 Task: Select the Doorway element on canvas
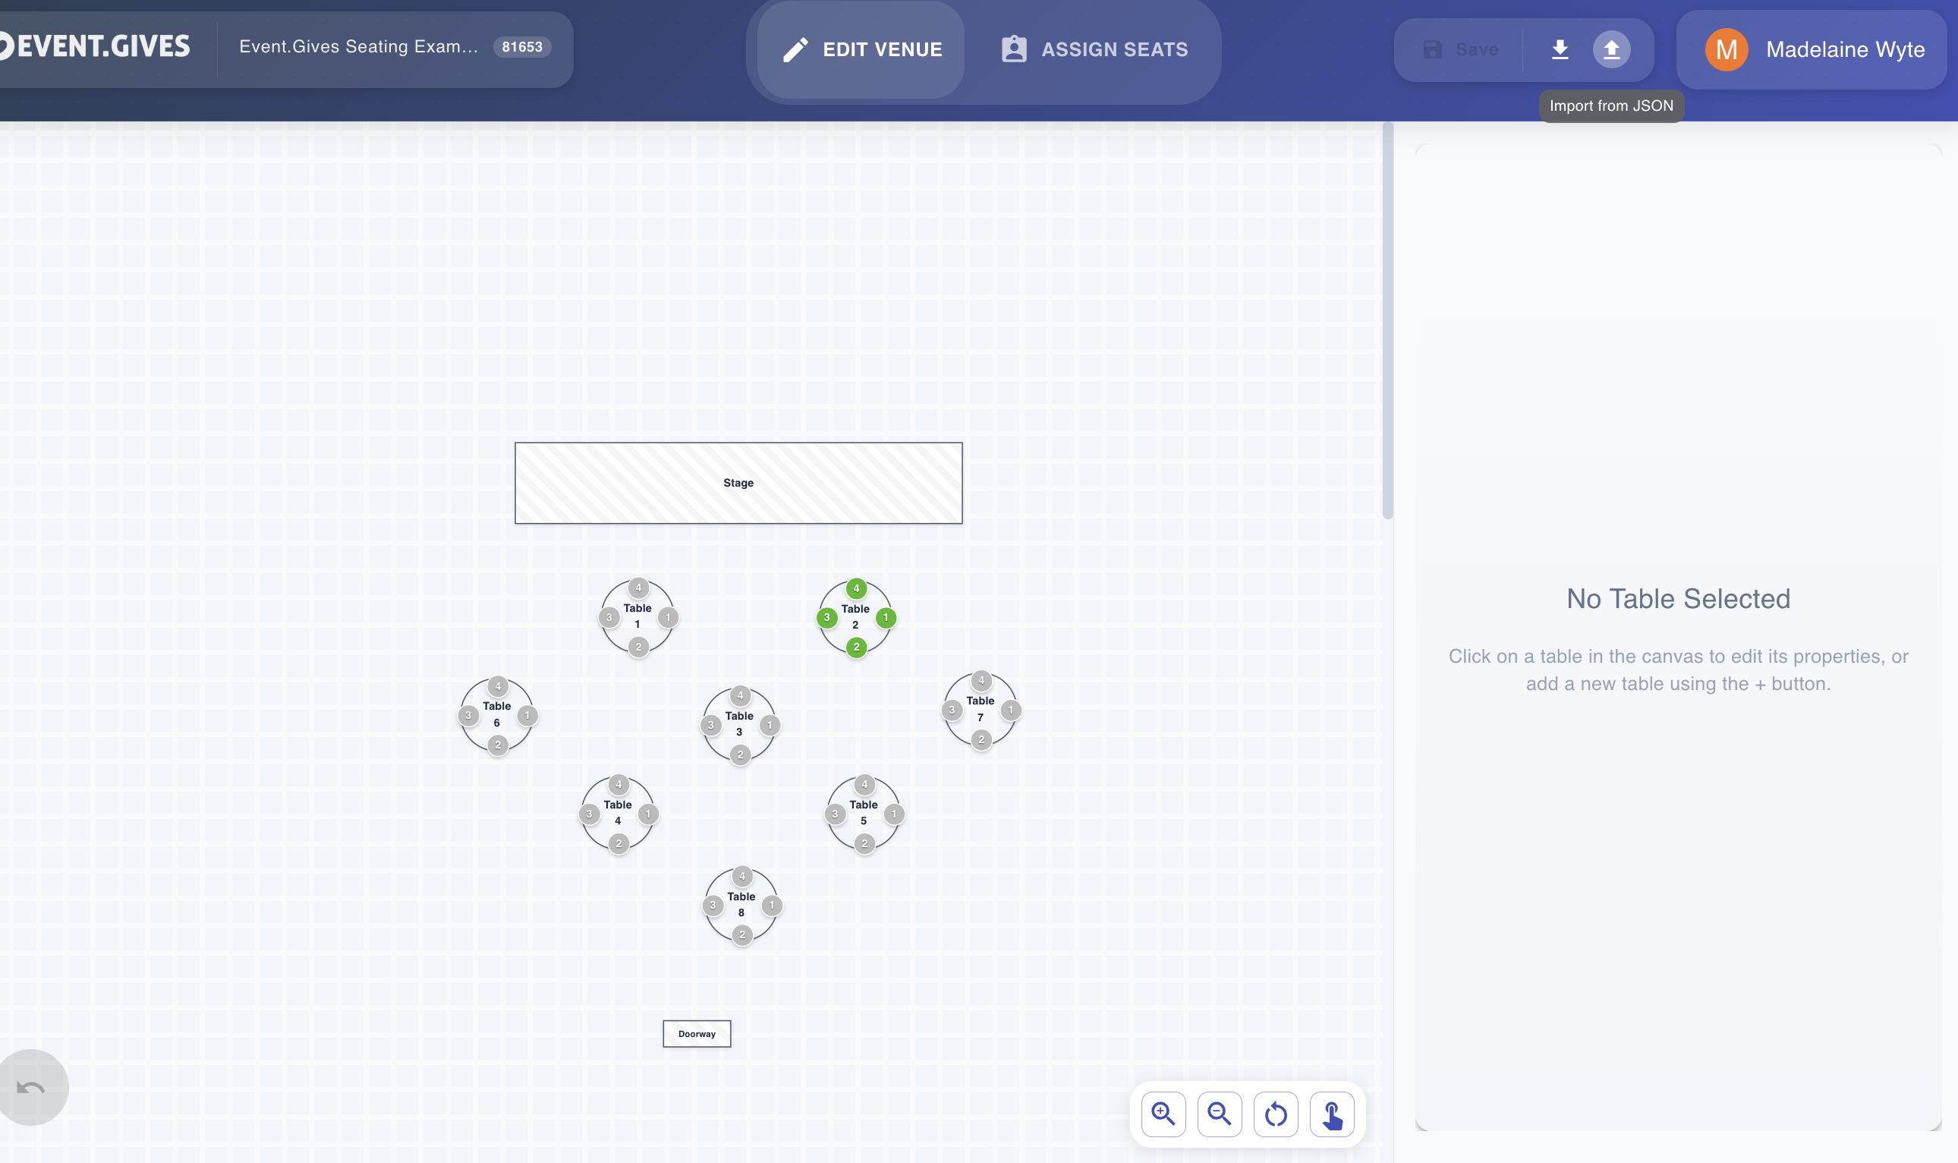[697, 1034]
